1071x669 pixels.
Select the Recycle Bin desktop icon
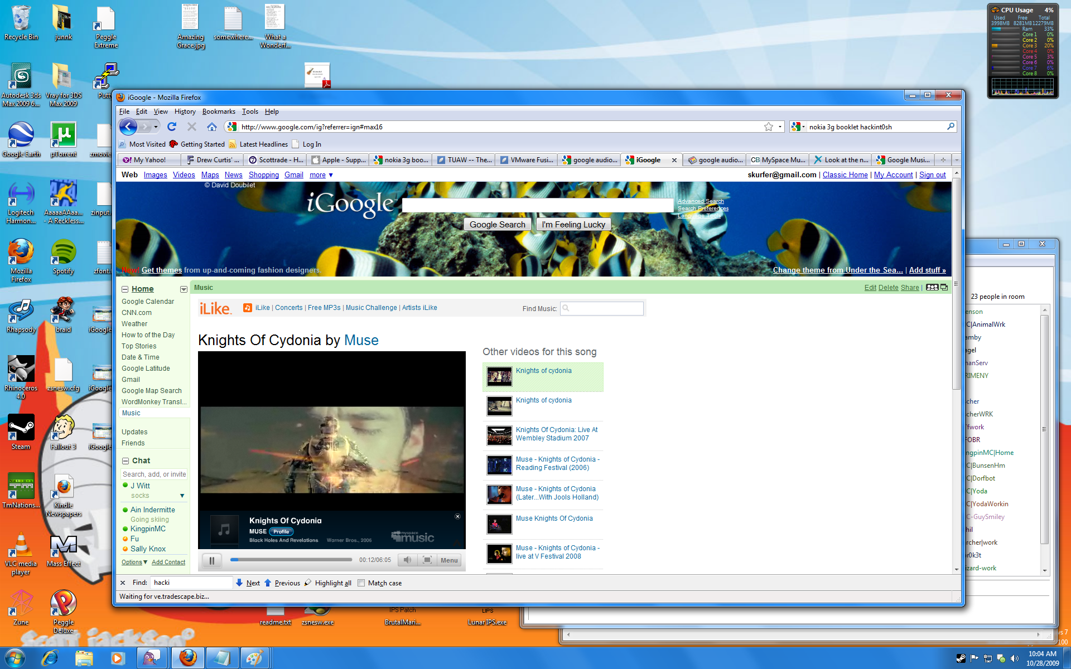(x=21, y=22)
